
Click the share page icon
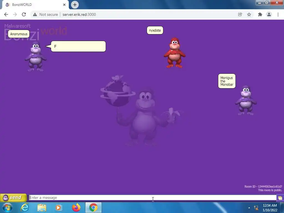(x=240, y=14)
